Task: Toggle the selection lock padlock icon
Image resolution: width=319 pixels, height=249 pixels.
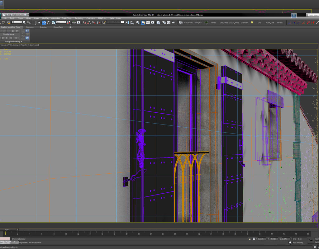Action: [x=250, y=239]
